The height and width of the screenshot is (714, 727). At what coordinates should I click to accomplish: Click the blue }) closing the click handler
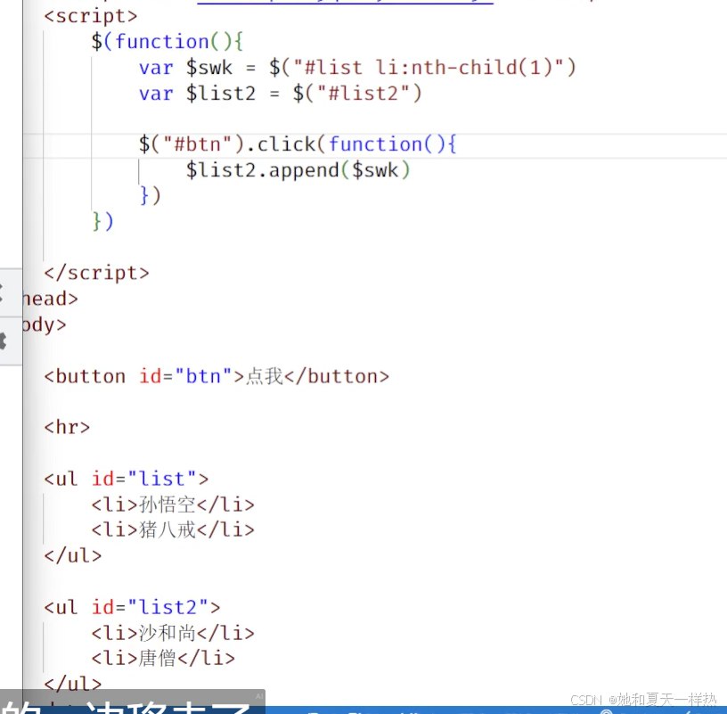(151, 196)
